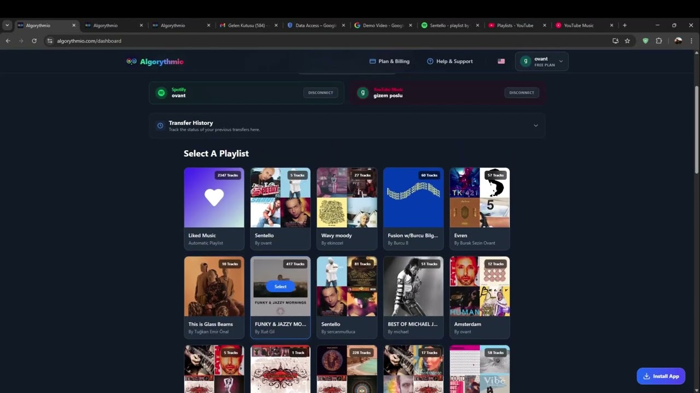Click the page vertical scrollbar
This screenshot has width=700, height=393.
click(696, 130)
